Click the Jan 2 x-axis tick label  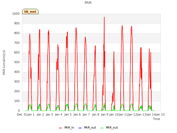[x=40, y=114]
